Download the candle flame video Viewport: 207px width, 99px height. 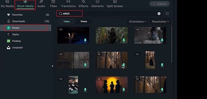[85, 40]
